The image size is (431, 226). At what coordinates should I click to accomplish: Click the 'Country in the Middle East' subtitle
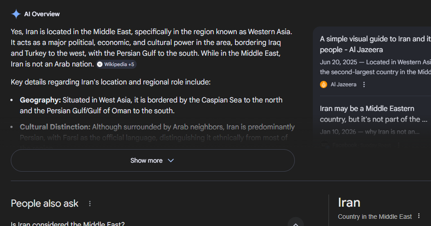pos(375,217)
